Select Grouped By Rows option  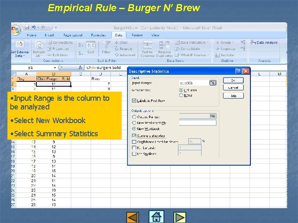tap(181, 95)
